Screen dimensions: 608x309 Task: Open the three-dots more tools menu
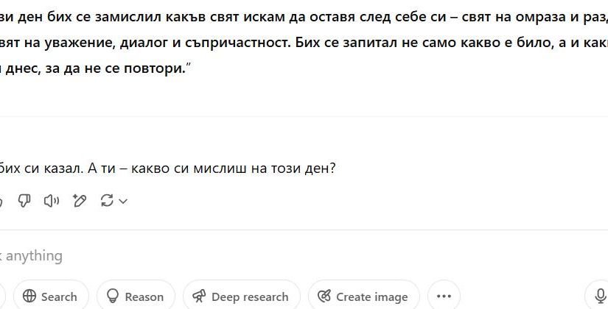tap(444, 296)
